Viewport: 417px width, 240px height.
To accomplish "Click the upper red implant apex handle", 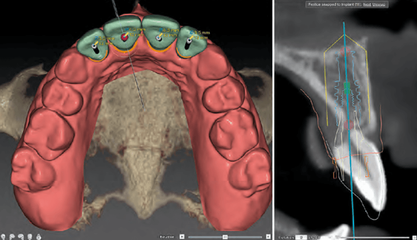I will (345, 51).
